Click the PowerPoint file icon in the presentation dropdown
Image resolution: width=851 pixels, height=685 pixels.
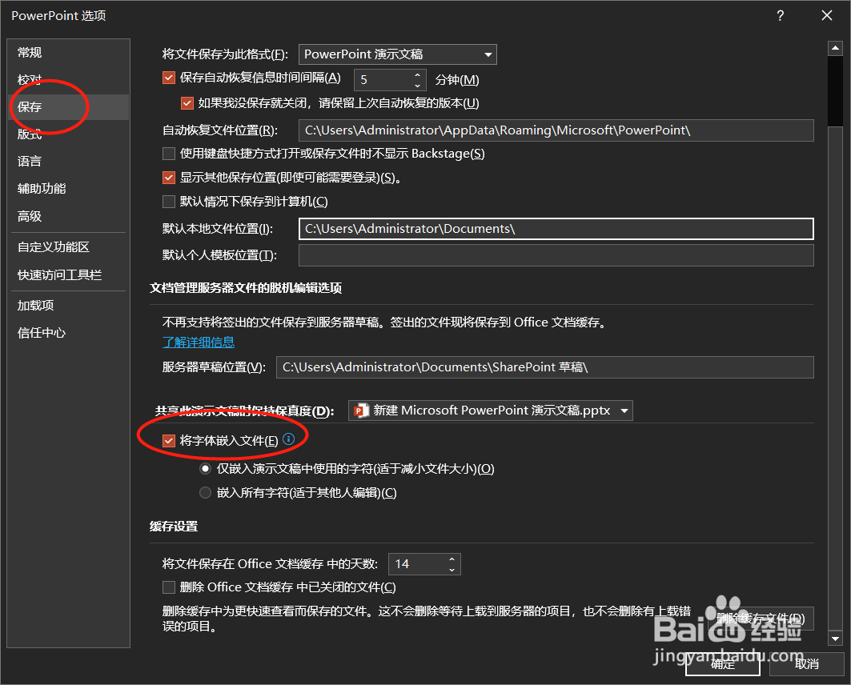click(x=361, y=411)
